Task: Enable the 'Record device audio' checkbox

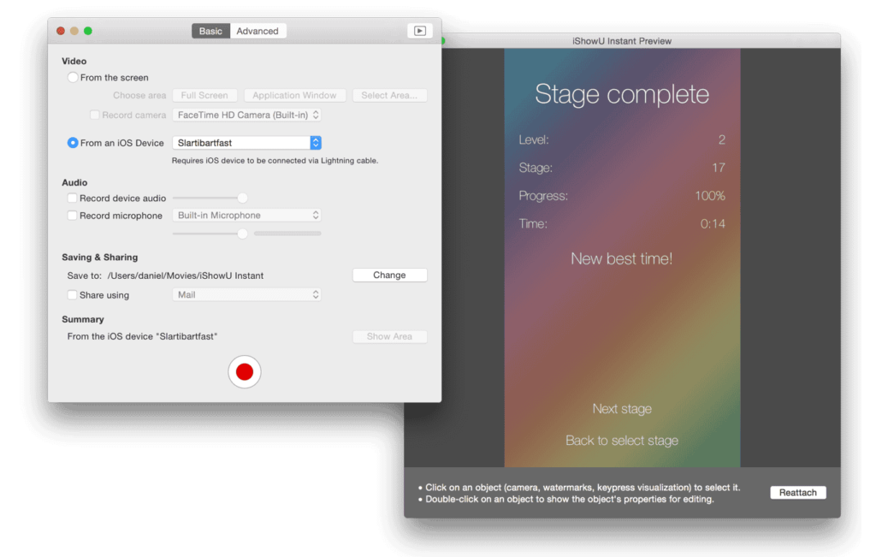Action: click(71, 198)
